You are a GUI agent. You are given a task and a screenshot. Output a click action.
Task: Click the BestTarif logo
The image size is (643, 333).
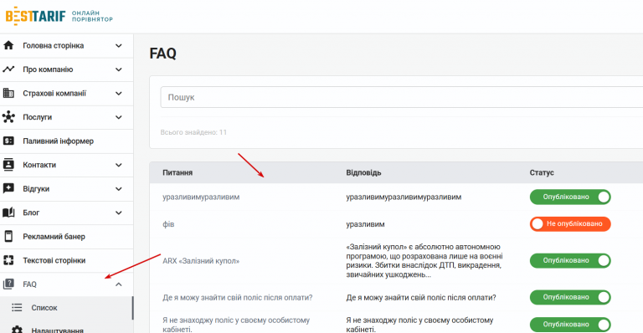point(59,16)
